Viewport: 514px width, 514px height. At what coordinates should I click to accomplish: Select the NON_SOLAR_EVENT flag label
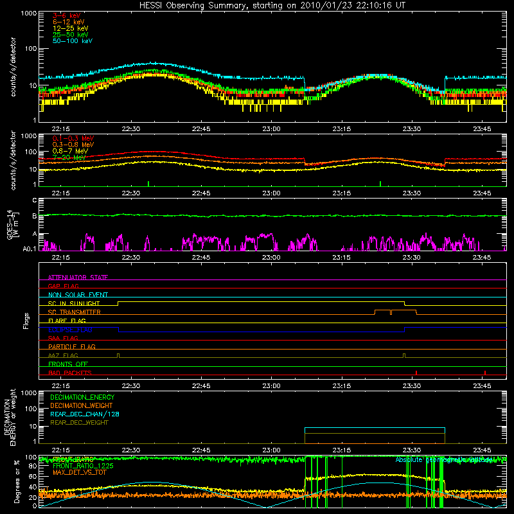coord(78,295)
